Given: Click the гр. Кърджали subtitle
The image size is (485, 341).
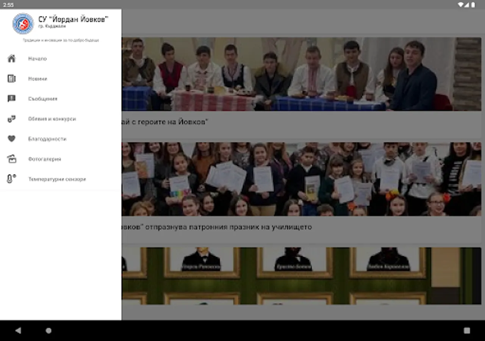Looking at the screenshot, I should point(52,27).
